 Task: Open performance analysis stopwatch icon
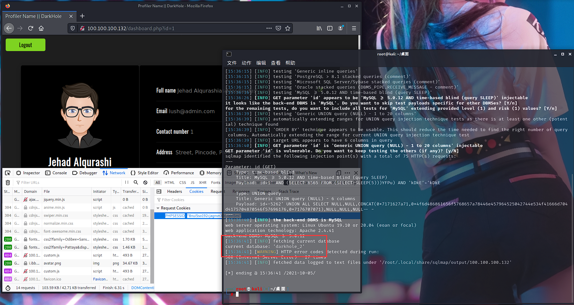point(8,288)
